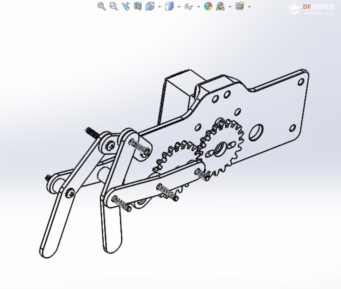Open the Display Style dropdown arrow

[x=179, y=7]
